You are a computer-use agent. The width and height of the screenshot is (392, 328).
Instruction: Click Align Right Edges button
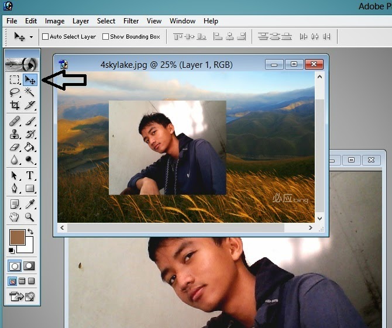[x=241, y=37]
